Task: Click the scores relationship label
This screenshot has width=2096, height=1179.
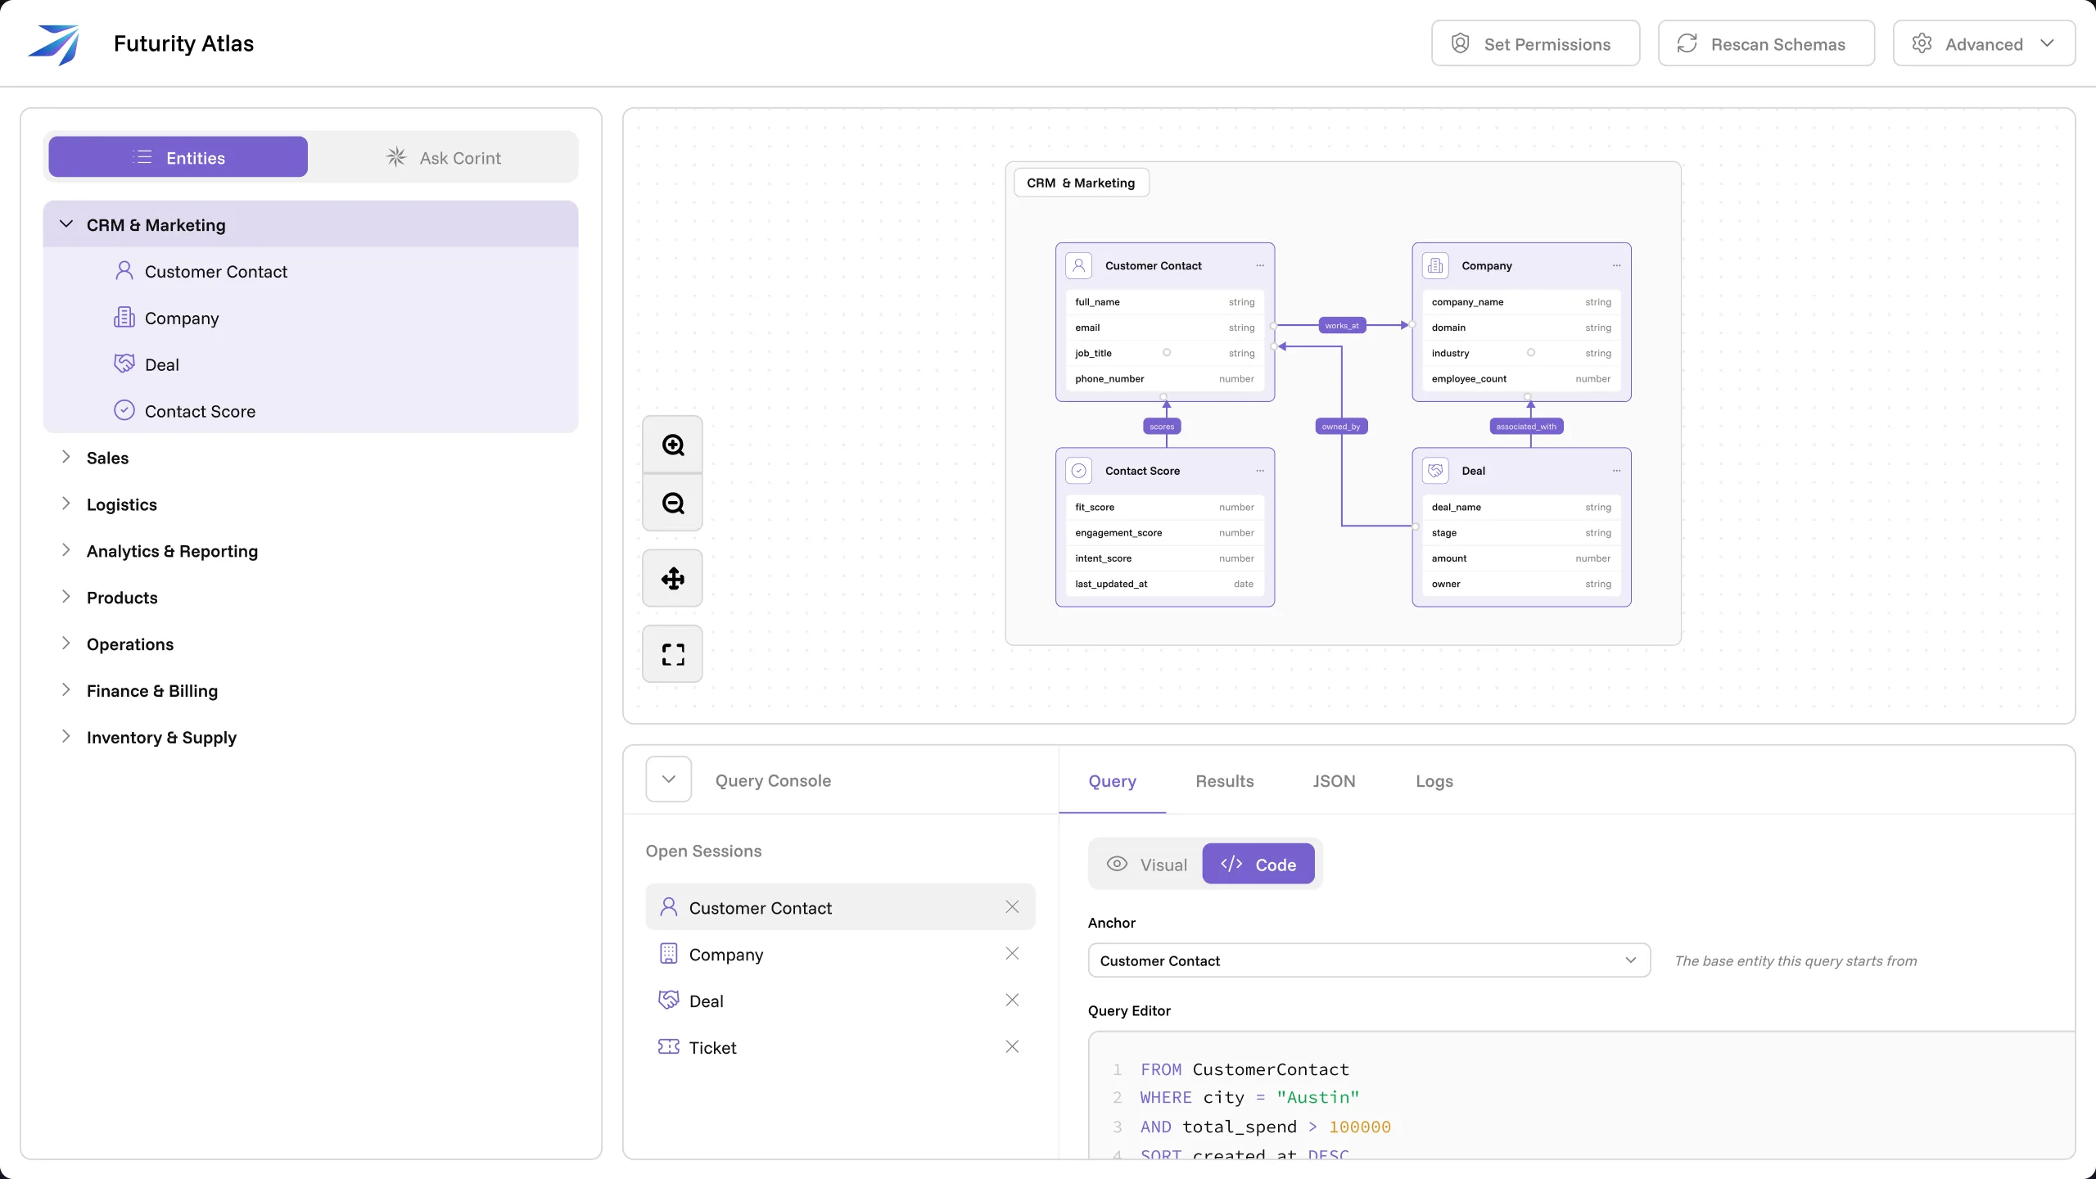Action: coord(1162,427)
